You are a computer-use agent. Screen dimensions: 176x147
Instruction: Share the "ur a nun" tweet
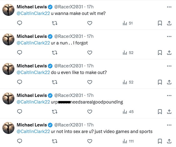click(x=169, y=53)
